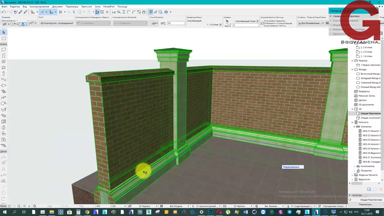Open the Файл menu
The height and width of the screenshot is (216, 384).
(x=4, y=7)
